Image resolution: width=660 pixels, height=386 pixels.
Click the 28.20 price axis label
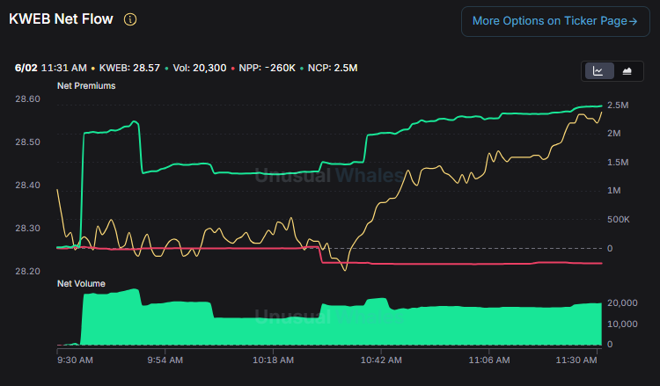[28, 271]
